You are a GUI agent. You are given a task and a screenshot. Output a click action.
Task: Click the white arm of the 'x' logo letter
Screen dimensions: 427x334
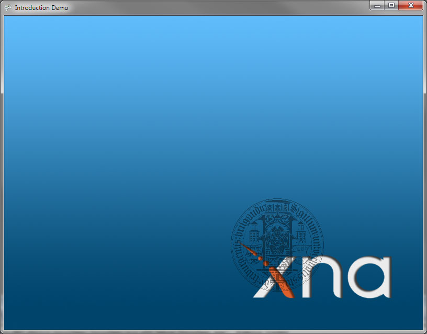click(x=262, y=291)
